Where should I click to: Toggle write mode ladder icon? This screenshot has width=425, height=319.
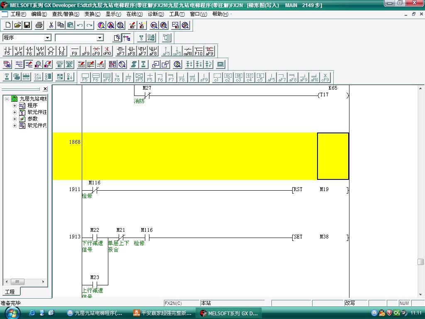pyautogui.click(x=29, y=64)
